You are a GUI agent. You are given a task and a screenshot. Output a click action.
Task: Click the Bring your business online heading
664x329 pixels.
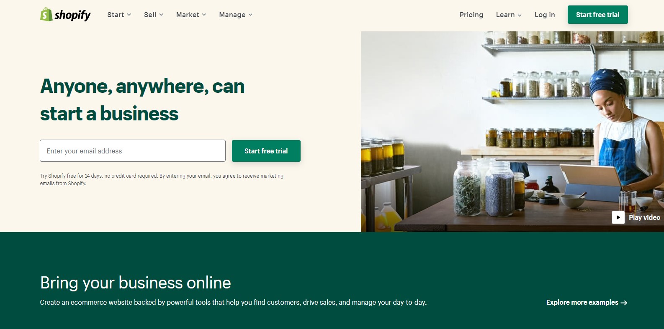tap(135, 283)
